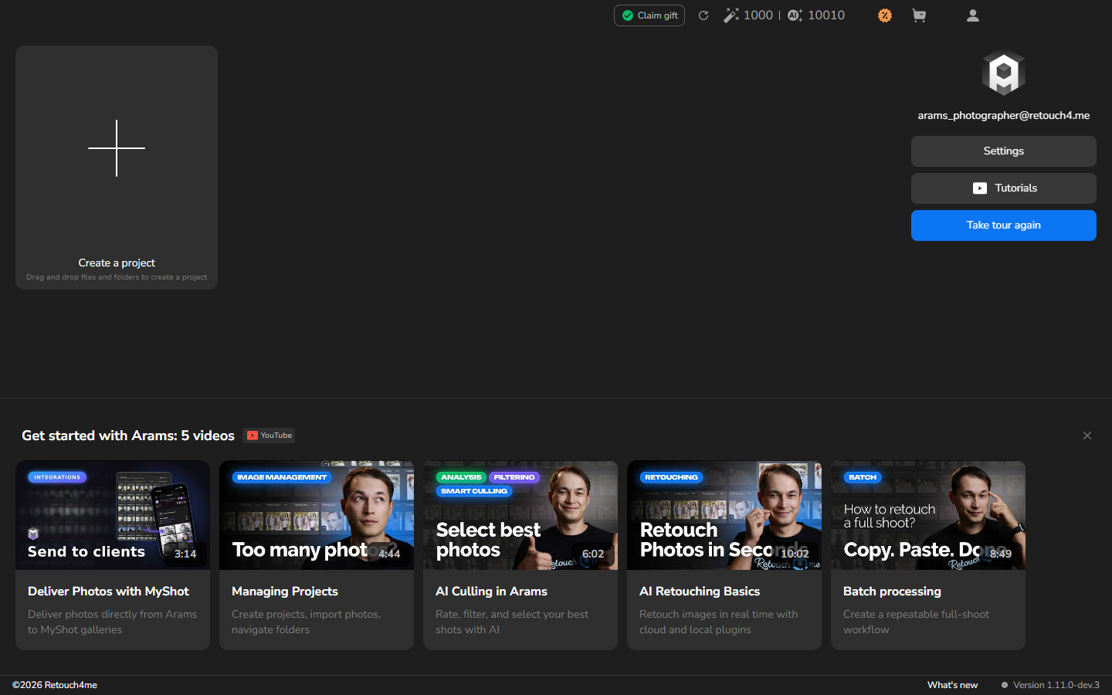Screen dimensions: 1112x695
Task: Click the Arams logo avatar
Action: [x=1004, y=73]
